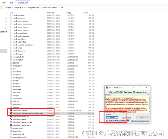Click the VisualSVNServerHooks icon
The image size is (168, 139).
11,122
